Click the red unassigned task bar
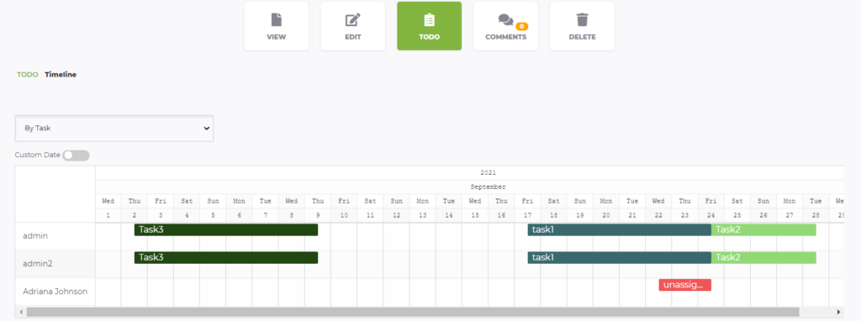 coord(684,285)
